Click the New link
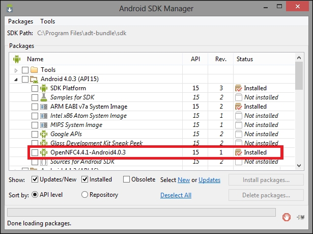The height and width of the screenshot is (234, 313). click(184, 180)
